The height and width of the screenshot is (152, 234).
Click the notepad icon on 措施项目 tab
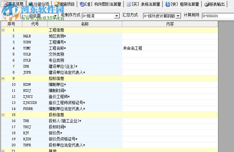coord(57,4)
